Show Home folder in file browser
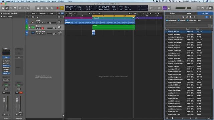The height and width of the screenshot is (120, 214). [187, 17]
